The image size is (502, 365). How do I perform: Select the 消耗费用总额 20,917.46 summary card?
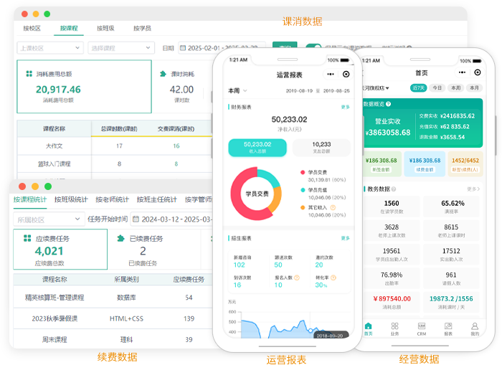pyautogui.click(x=84, y=87)
